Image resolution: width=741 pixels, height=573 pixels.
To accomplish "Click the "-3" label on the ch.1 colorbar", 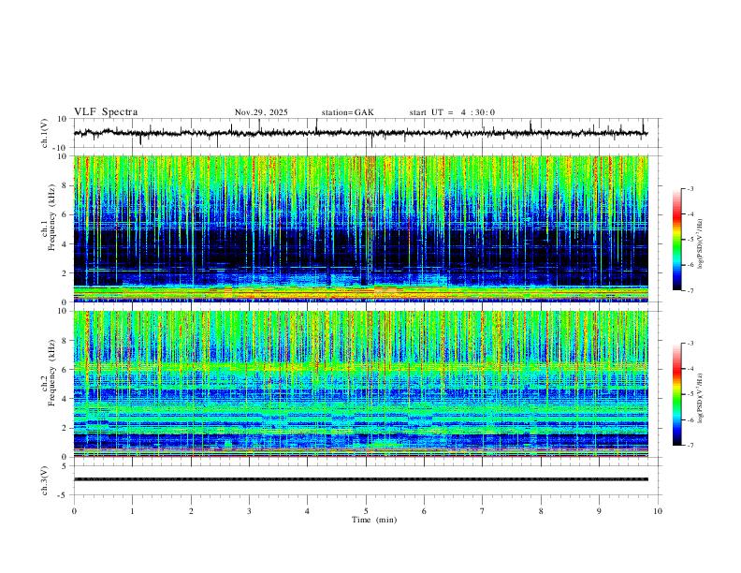I will pos(690,188).
